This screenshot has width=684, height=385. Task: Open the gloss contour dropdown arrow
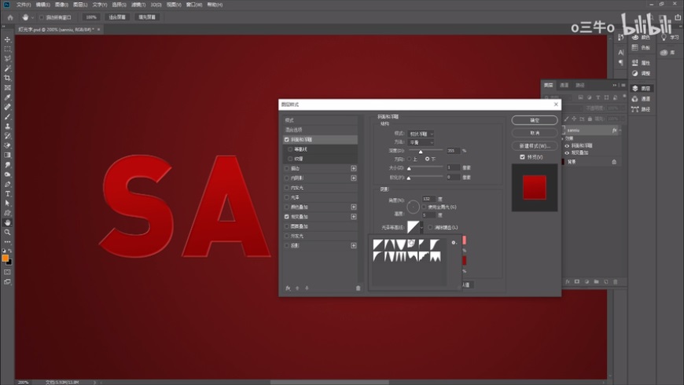tap(421, 227)
